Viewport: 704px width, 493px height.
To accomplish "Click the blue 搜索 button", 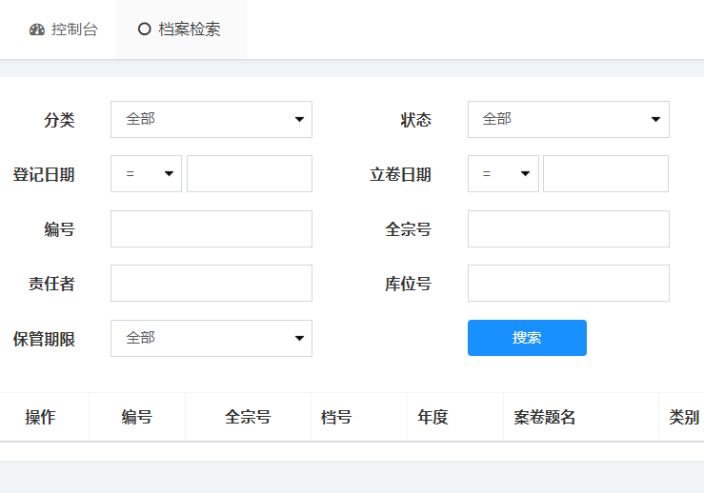I will tap(527, 338).
